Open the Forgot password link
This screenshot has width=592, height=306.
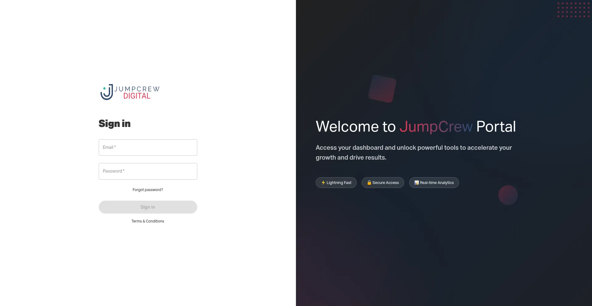point(148,190)
